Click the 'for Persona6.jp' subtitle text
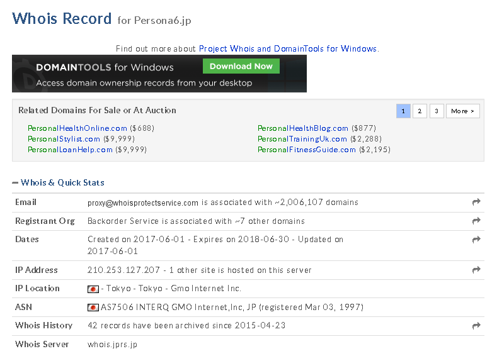 click(154, 20)
